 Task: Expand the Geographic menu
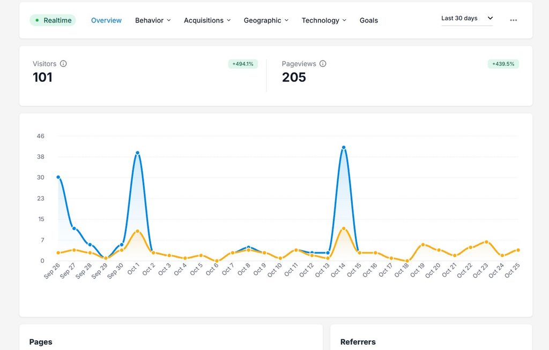coord(266,20)
